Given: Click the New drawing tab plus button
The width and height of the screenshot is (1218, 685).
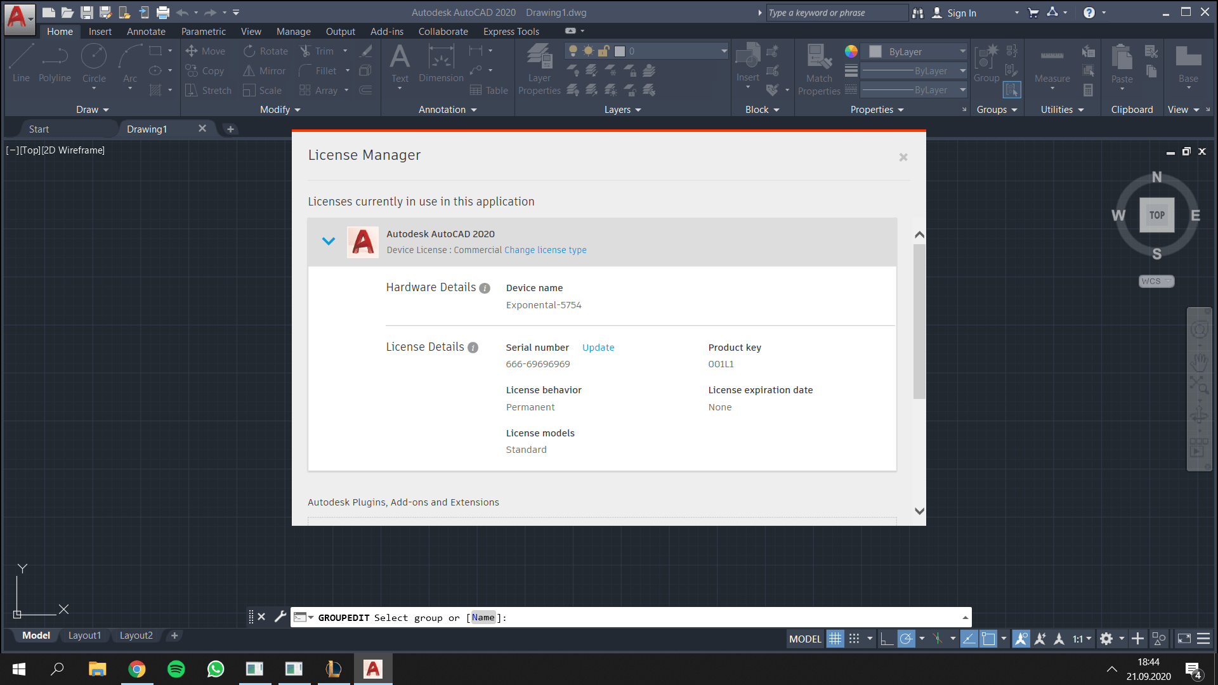Looking at the screenshot, I should 230,129.
